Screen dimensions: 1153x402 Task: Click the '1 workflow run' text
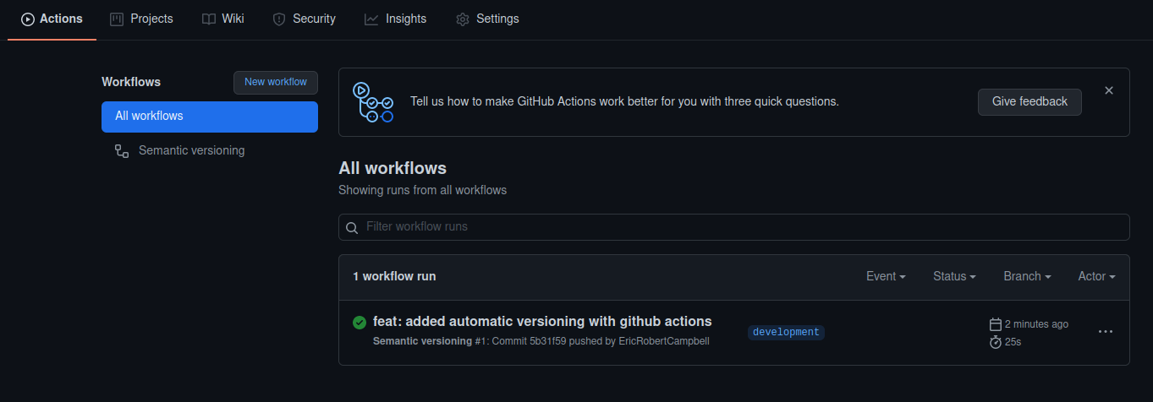click(x=394, y=276)
